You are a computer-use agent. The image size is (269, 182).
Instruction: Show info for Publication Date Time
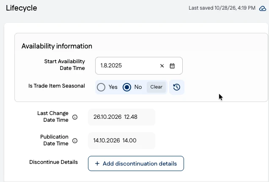pos(75,141)
